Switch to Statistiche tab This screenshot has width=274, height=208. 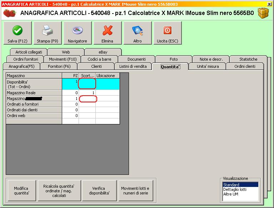(248, 59)
